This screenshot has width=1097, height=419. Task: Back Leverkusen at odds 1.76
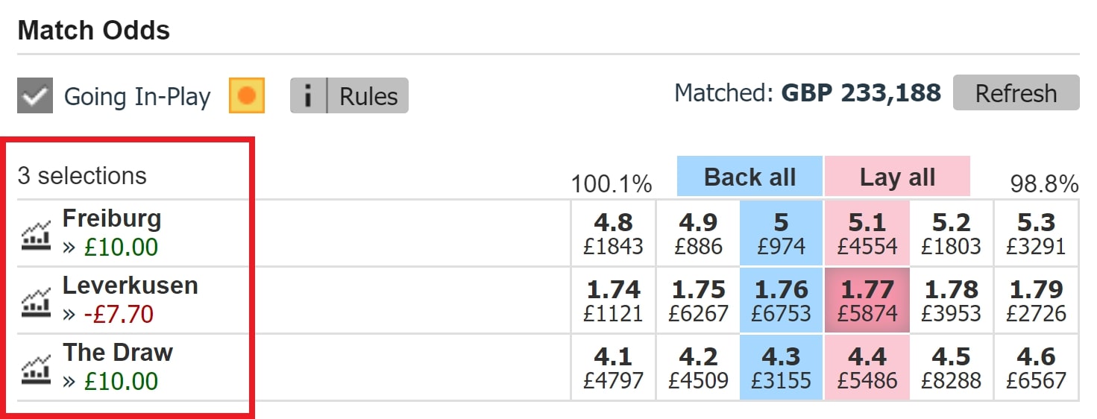[x=781, y=300]
